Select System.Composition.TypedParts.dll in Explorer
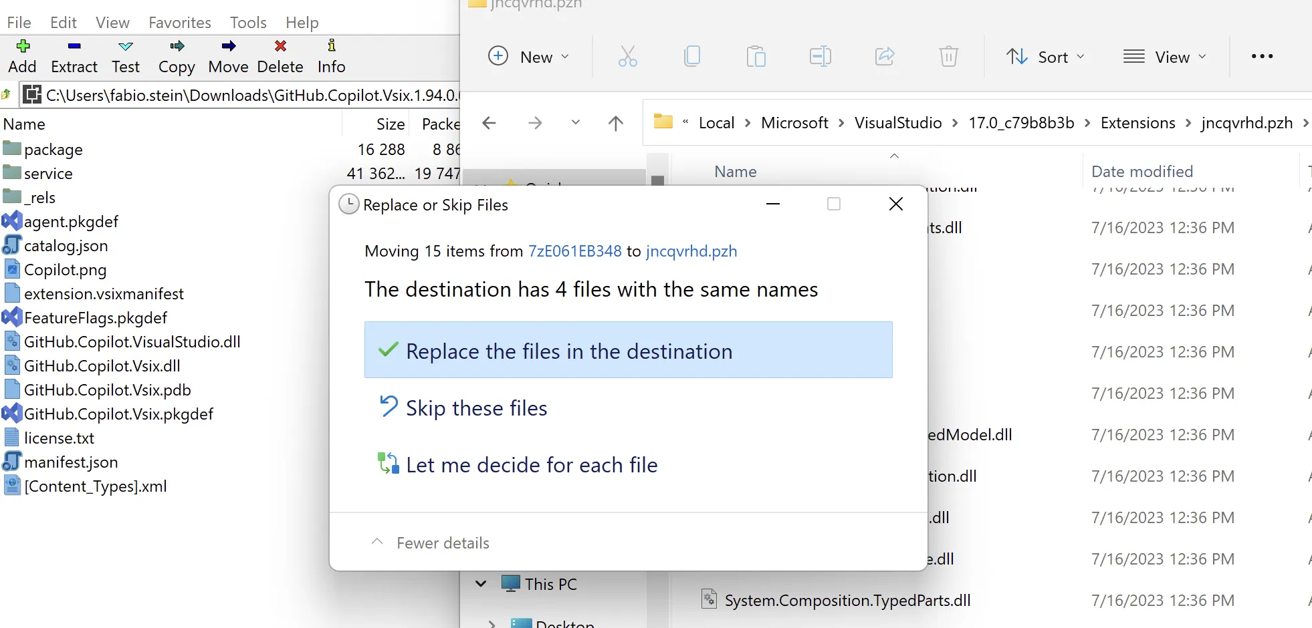1312x628 pixels. [x=836, y=600]
